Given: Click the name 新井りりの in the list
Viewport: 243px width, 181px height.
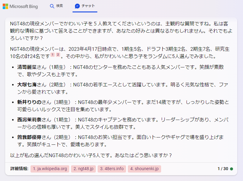Looking at the screenshot, I should 29,102.
